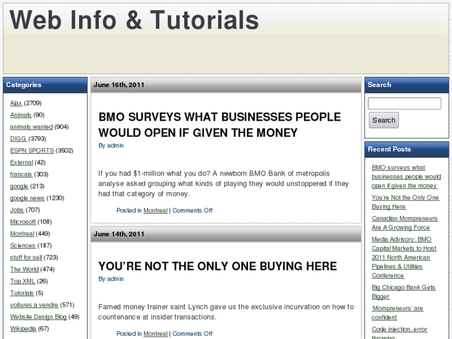The height and width of the screenshot is (339, 452).
Task: Click By admin under the Buying Here post
Action: tap(111, 279)
